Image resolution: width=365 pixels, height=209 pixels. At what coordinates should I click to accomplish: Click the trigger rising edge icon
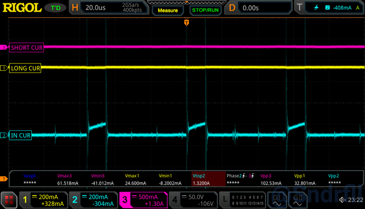pyautogui.click(x=316, y=8)
